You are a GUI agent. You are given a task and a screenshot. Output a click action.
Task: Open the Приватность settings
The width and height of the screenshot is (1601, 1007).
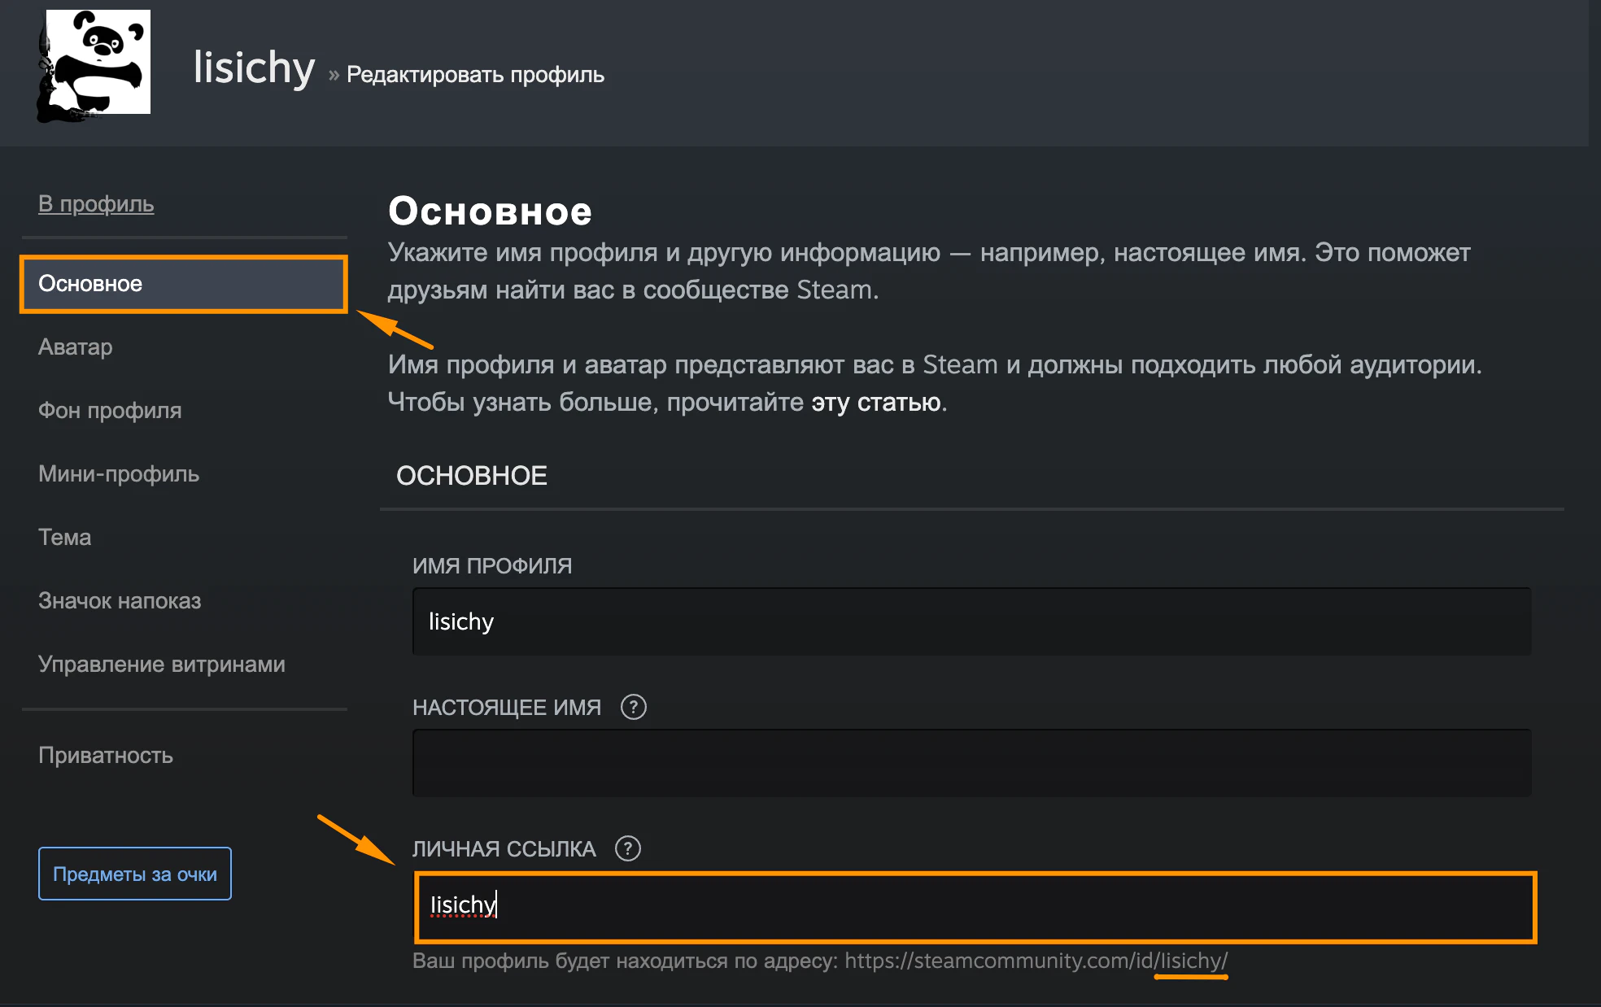pos(106,756)
